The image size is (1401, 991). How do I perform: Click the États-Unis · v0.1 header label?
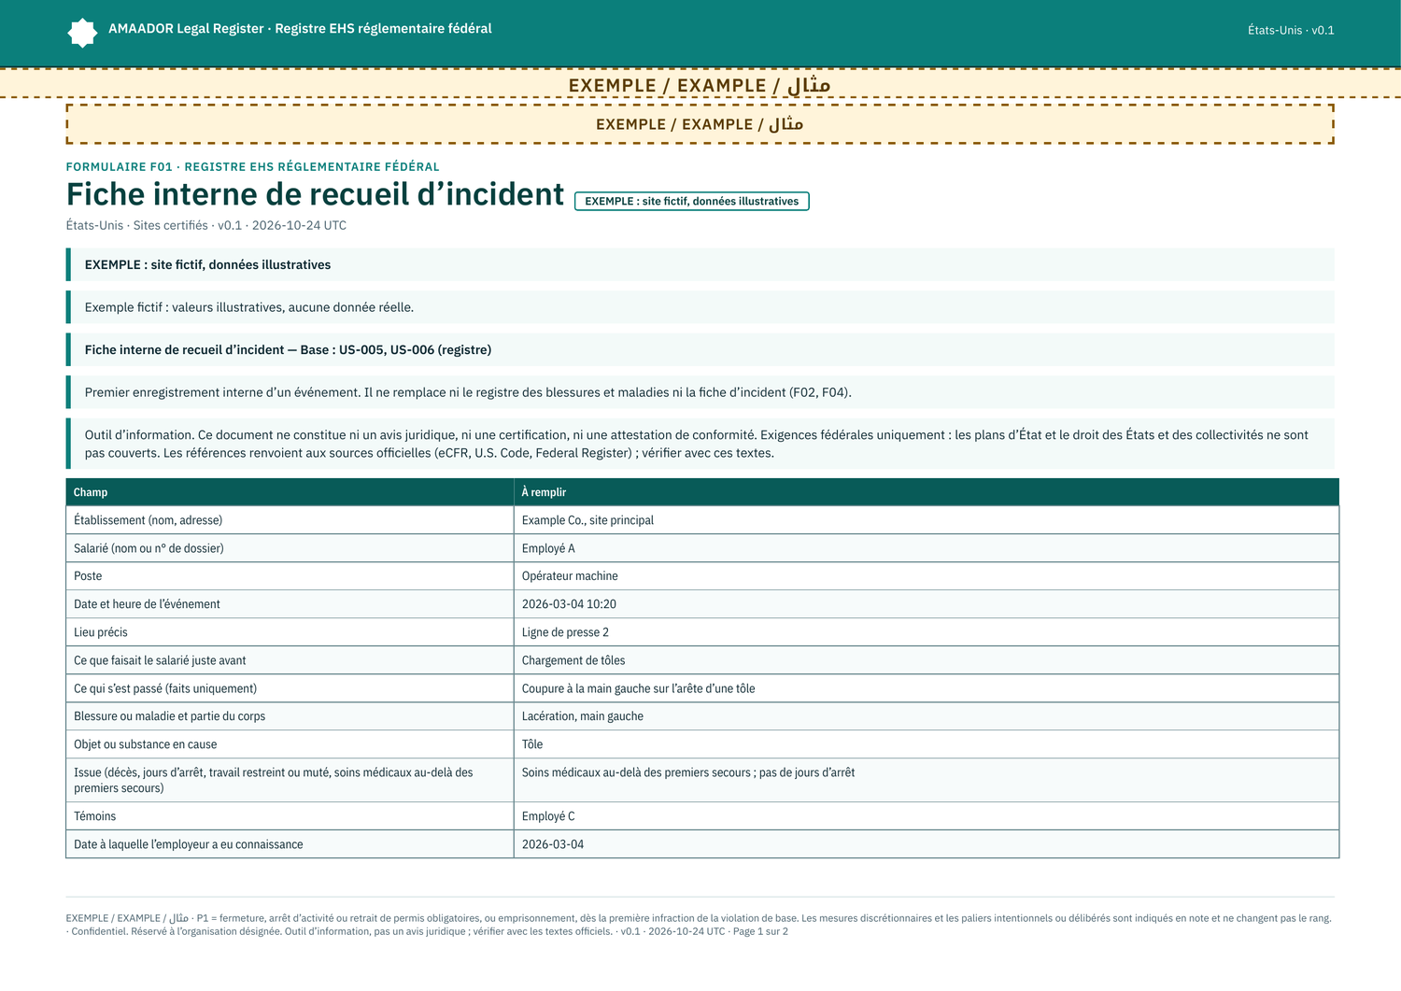pyautogui.click(x=1291, y=30)
